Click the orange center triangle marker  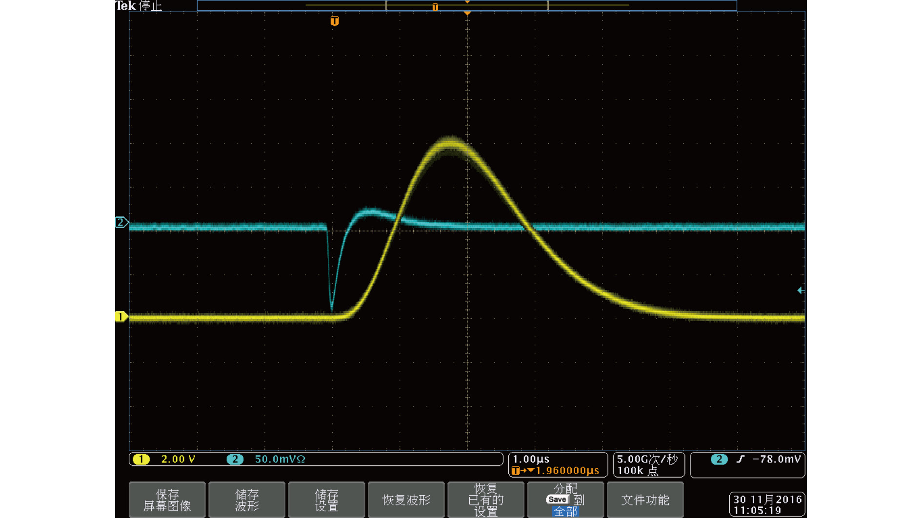tap(467, 13)
